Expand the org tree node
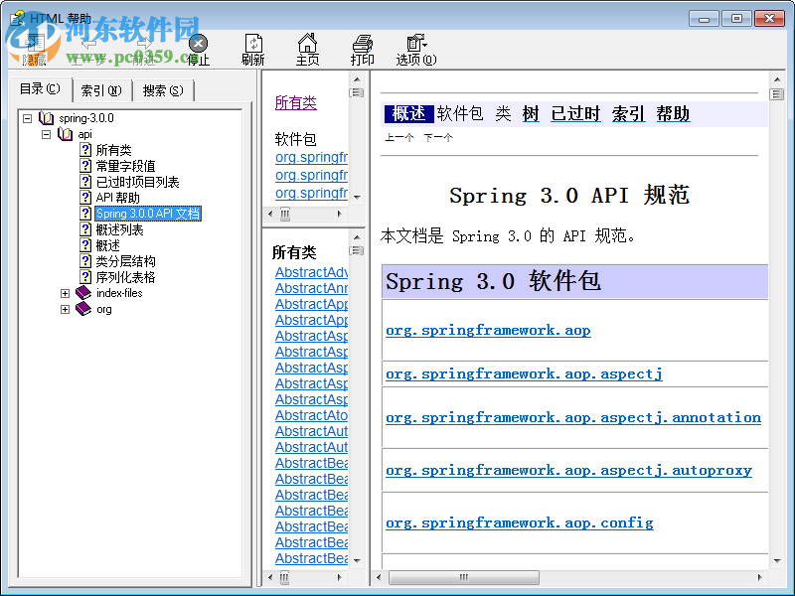The width and height of the screenshot is (795, 596). (x=65, y=309)
